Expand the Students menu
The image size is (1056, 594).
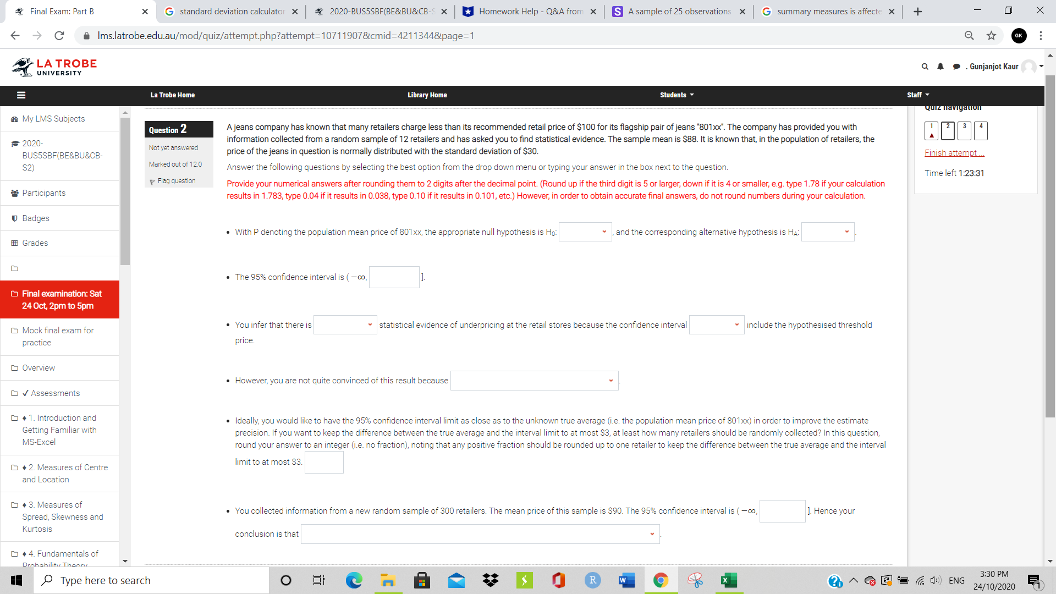tap(676, 95)
